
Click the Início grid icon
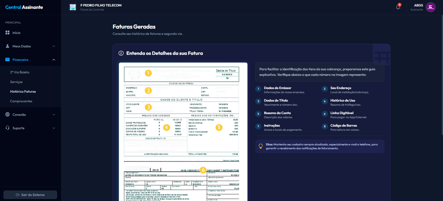click(7, 33)
